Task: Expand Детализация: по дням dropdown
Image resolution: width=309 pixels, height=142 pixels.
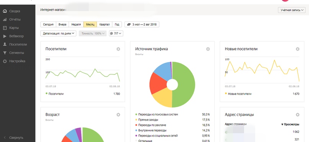Action: pyautogui.click(x=58, y=33)
